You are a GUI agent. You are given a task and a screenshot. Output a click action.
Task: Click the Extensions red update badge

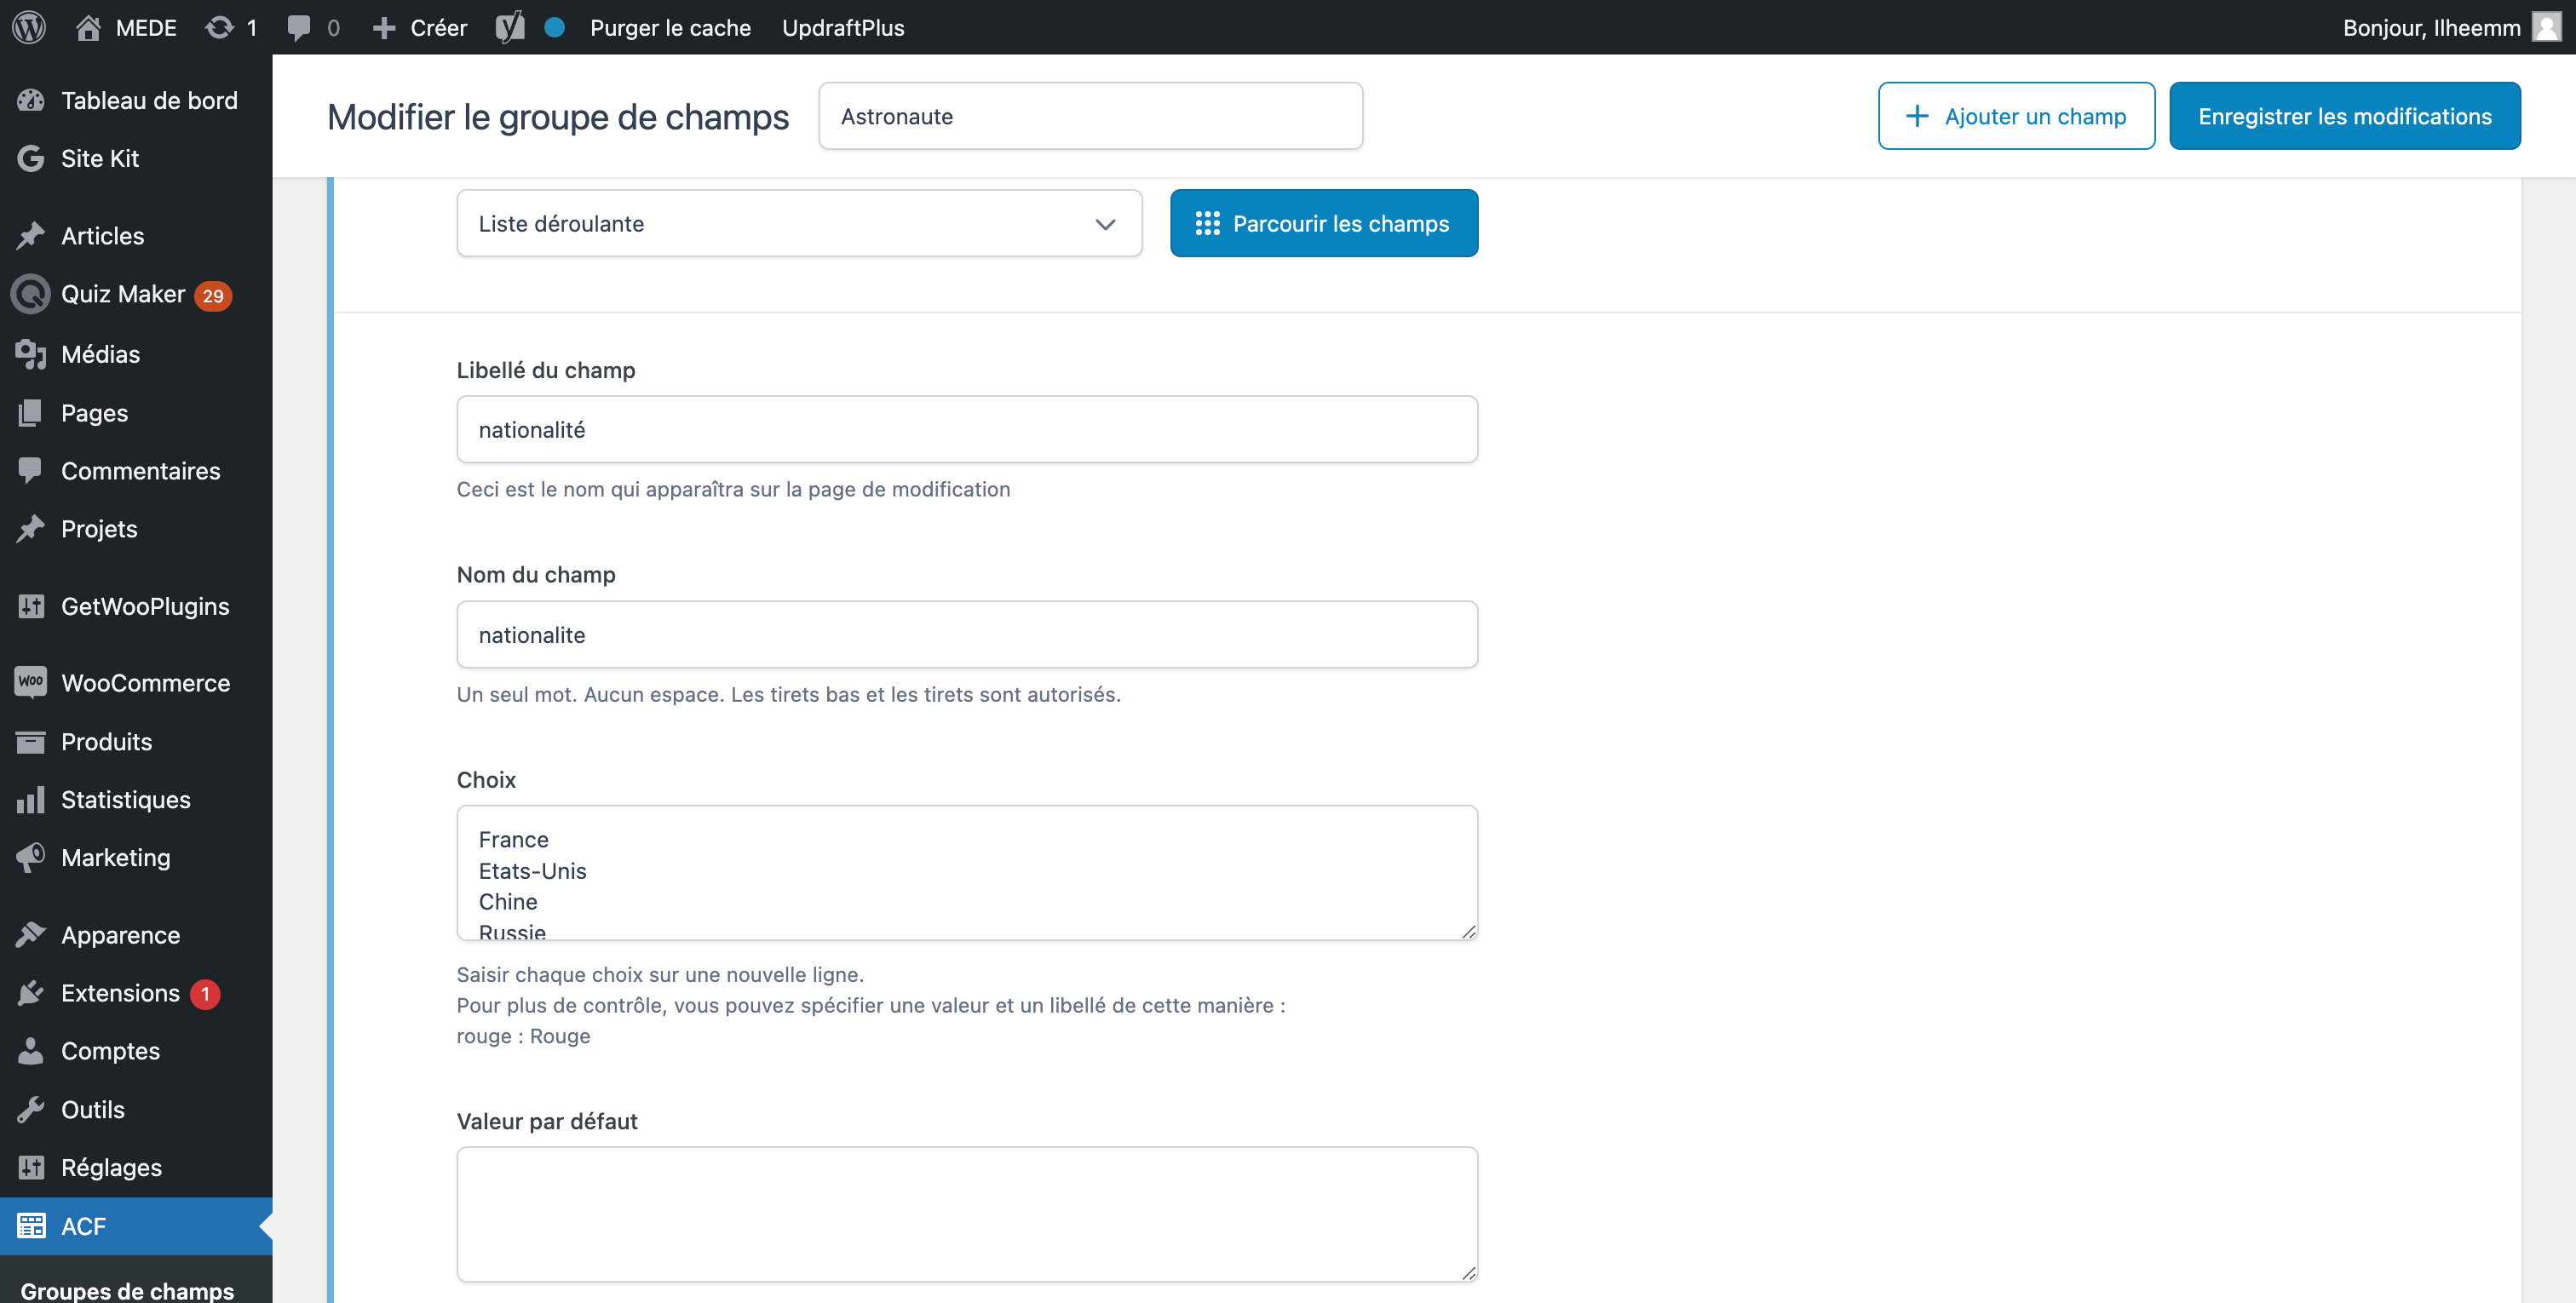click(205, 993)
